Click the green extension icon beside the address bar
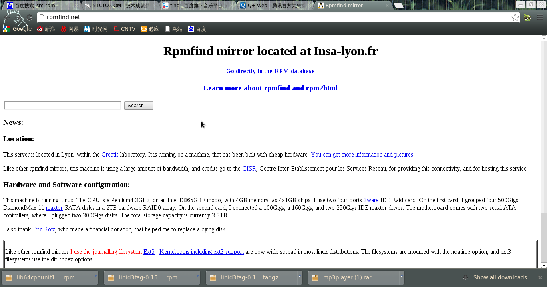The image size is (547, 287). tap(527, 17)
